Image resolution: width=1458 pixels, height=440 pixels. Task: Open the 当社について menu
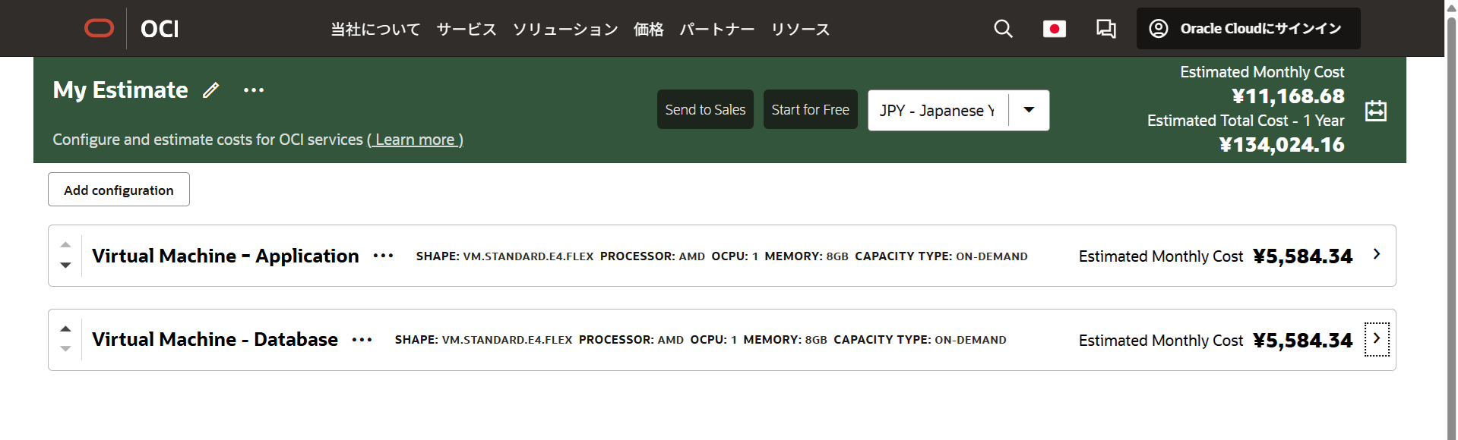click(375, 29)
